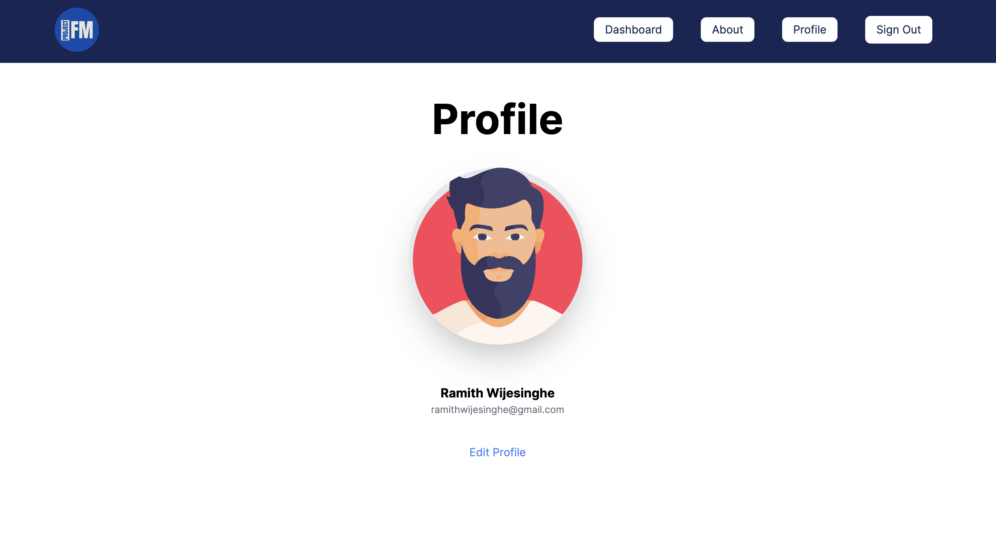Go to the About page

(x=727, y=30)
